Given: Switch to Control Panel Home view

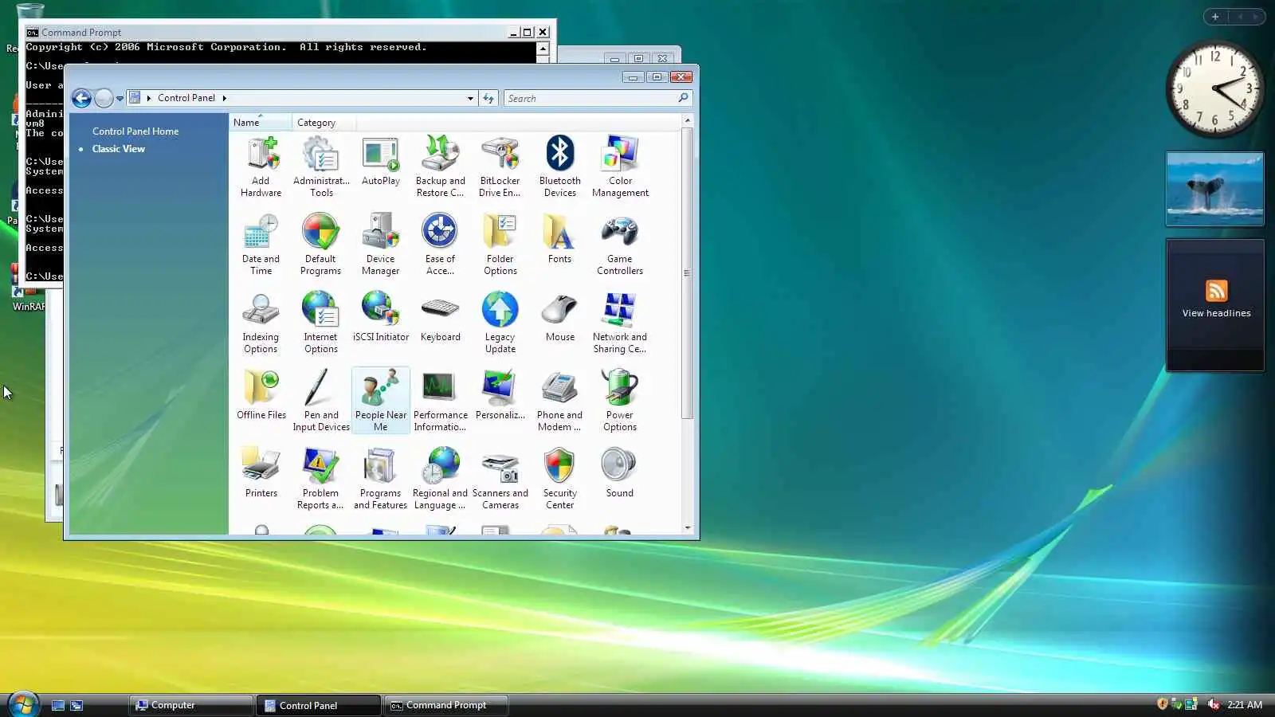Looking at the screenshot, I should click(x=135, y=131).
